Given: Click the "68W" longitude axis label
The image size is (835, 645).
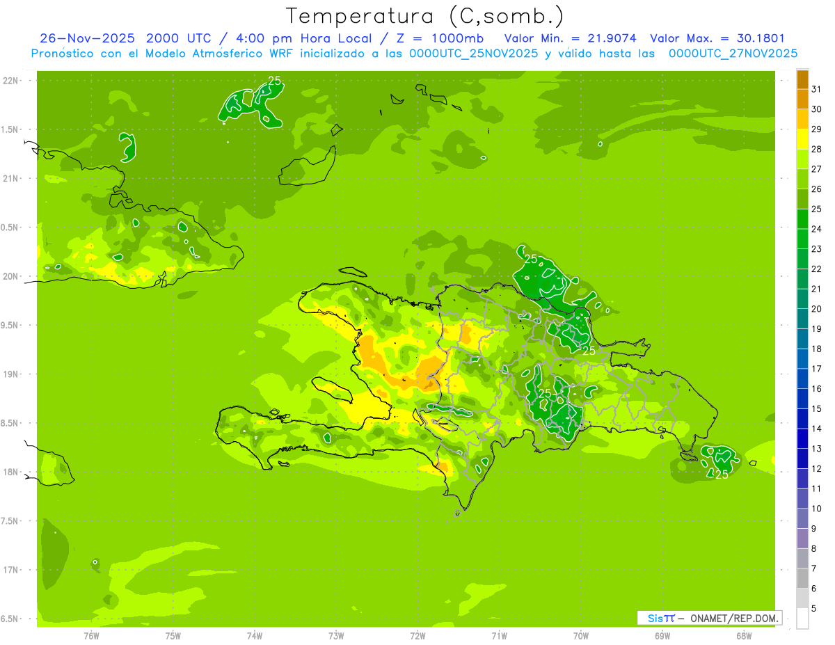Looking at the screenshot, I should (743, 636).
